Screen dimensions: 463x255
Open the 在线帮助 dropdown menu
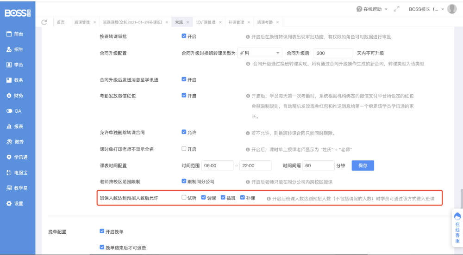[x=372, y=9]
